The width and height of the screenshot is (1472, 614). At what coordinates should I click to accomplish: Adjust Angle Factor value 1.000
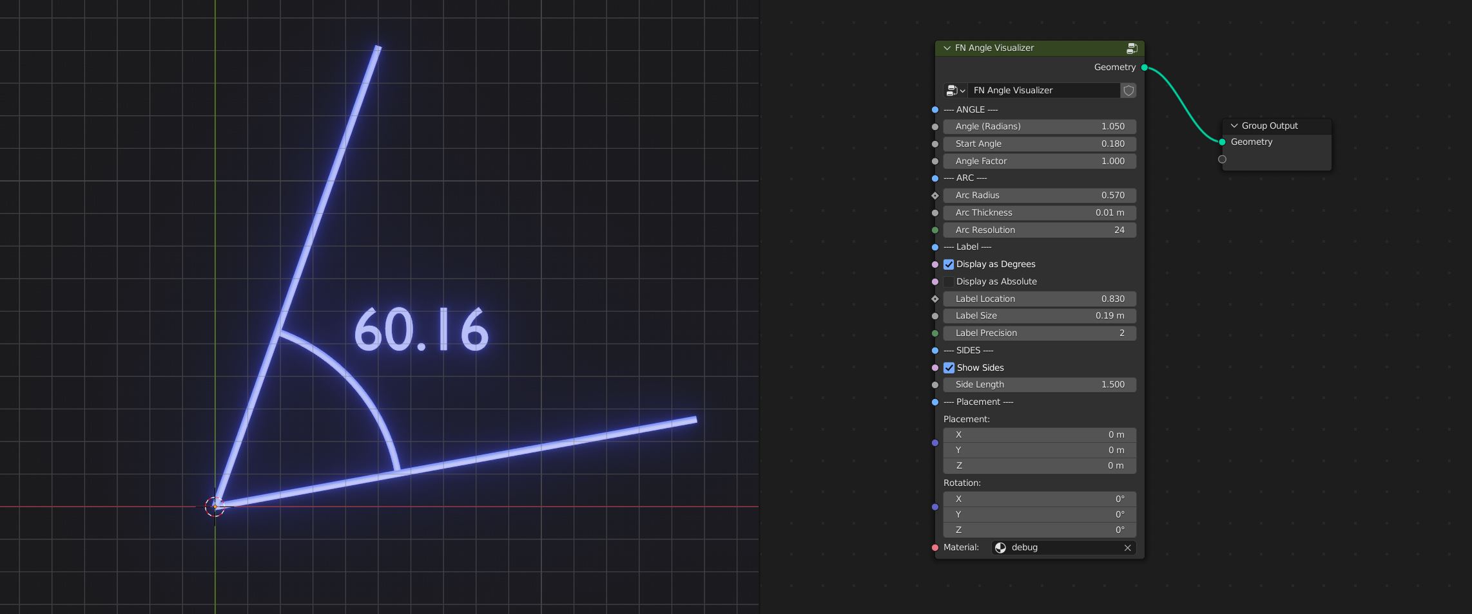[1040, 162]
